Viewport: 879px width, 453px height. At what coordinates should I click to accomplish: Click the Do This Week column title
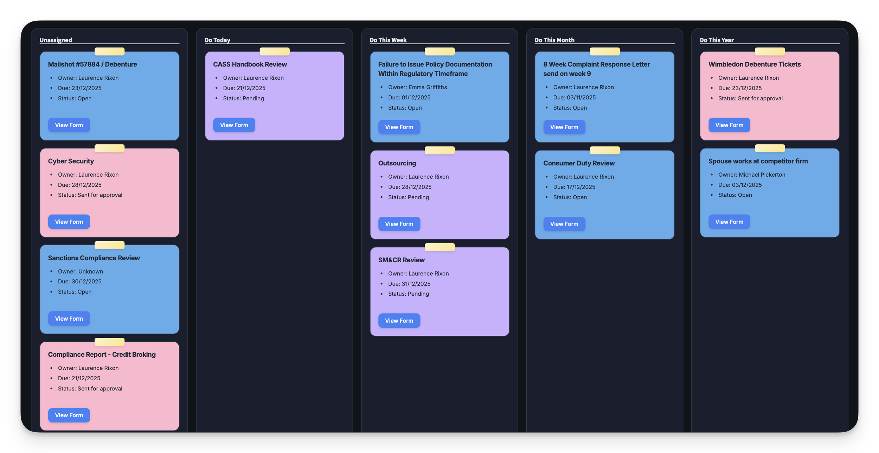click(388, 40)
